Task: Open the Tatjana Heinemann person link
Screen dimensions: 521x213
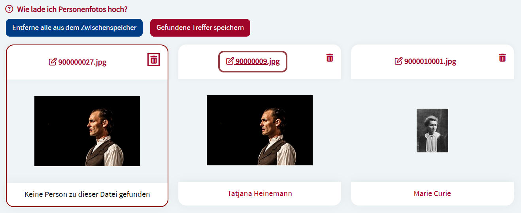Action: click(260, 194)
